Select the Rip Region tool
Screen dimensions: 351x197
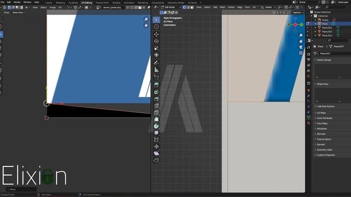pyautogui.click(x=156, y=160)
